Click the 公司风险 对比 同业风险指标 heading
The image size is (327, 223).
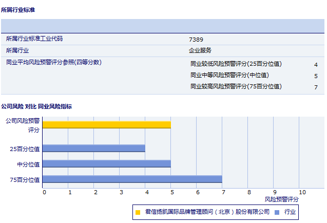click(x=36, y=106)
